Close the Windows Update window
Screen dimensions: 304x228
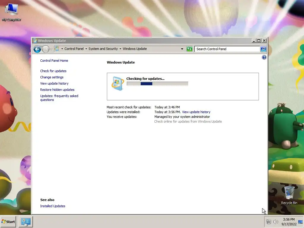coord(264,40)
